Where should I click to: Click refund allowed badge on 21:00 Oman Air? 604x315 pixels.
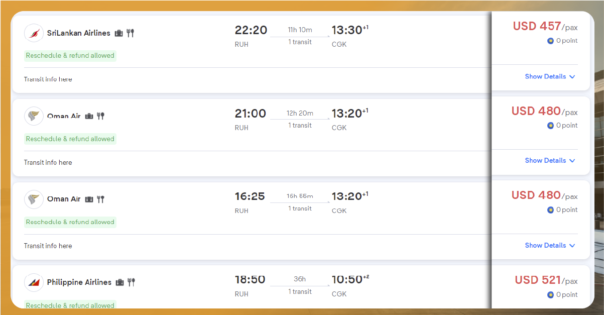pyautogui.click(x=70, y=139)
